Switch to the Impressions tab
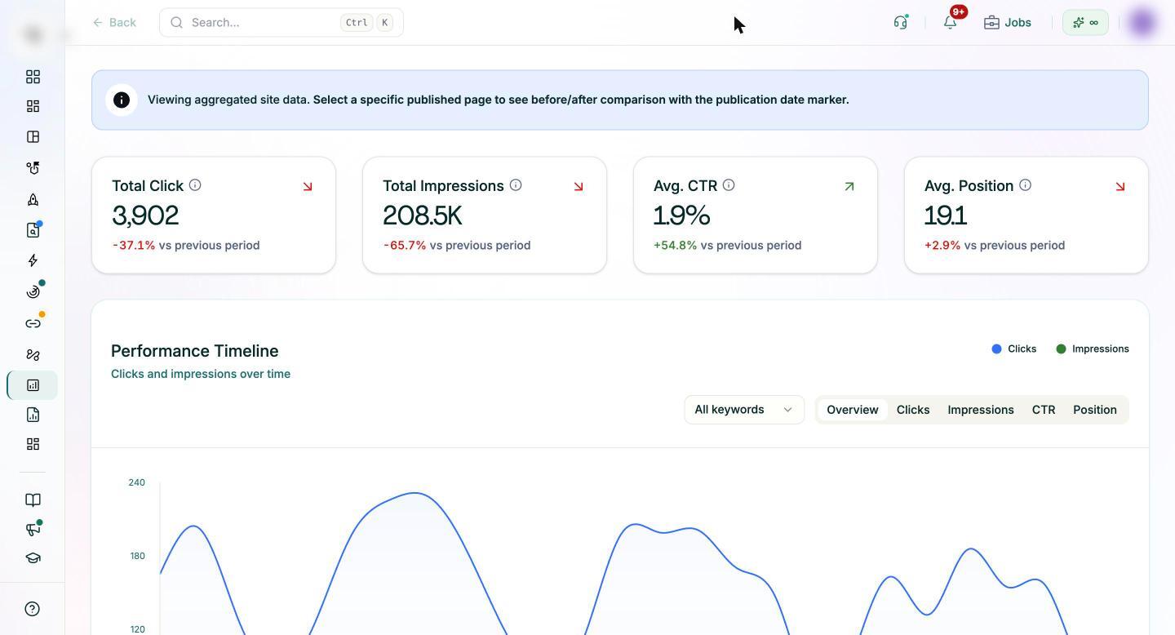The image size is (1175, 635). pyautogui.click(x=981, y=410)
